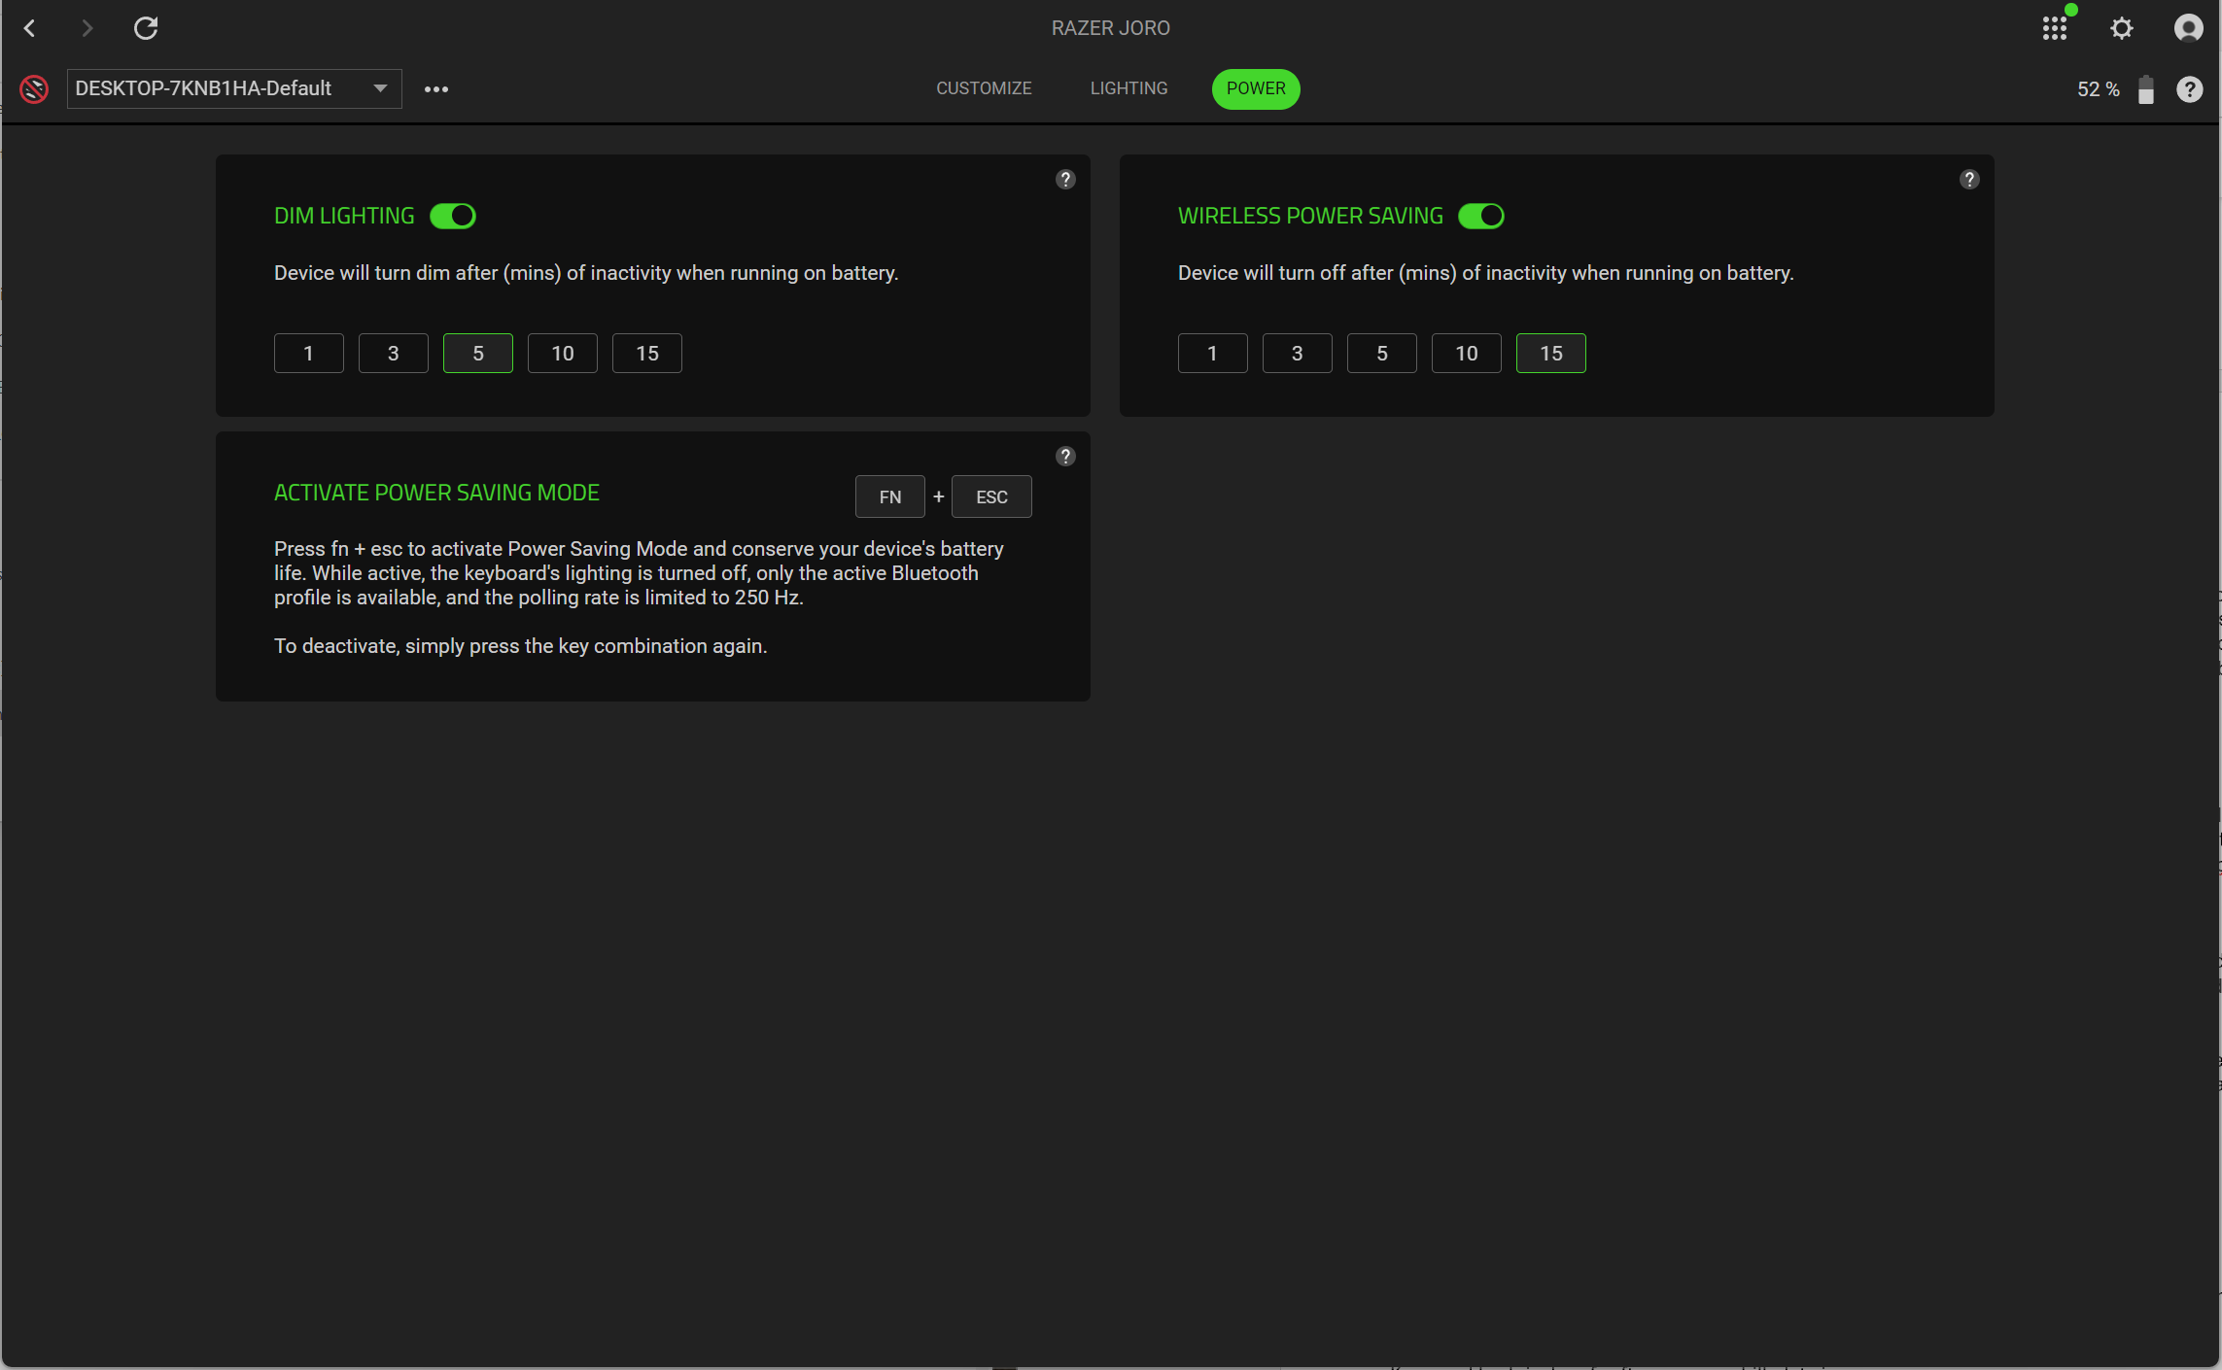Set Wireless Power Saving to 15 minutes
The height and width of the screenshot is (1370, 2222).
coord(1551,353)
